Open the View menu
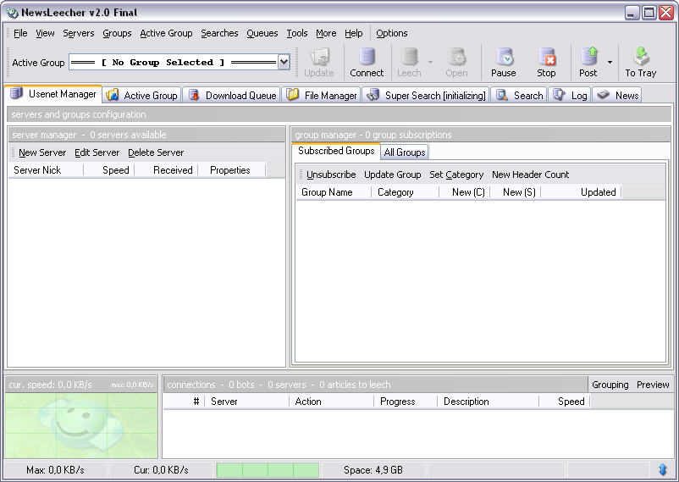679x482 pixels. tap(45, 33)
